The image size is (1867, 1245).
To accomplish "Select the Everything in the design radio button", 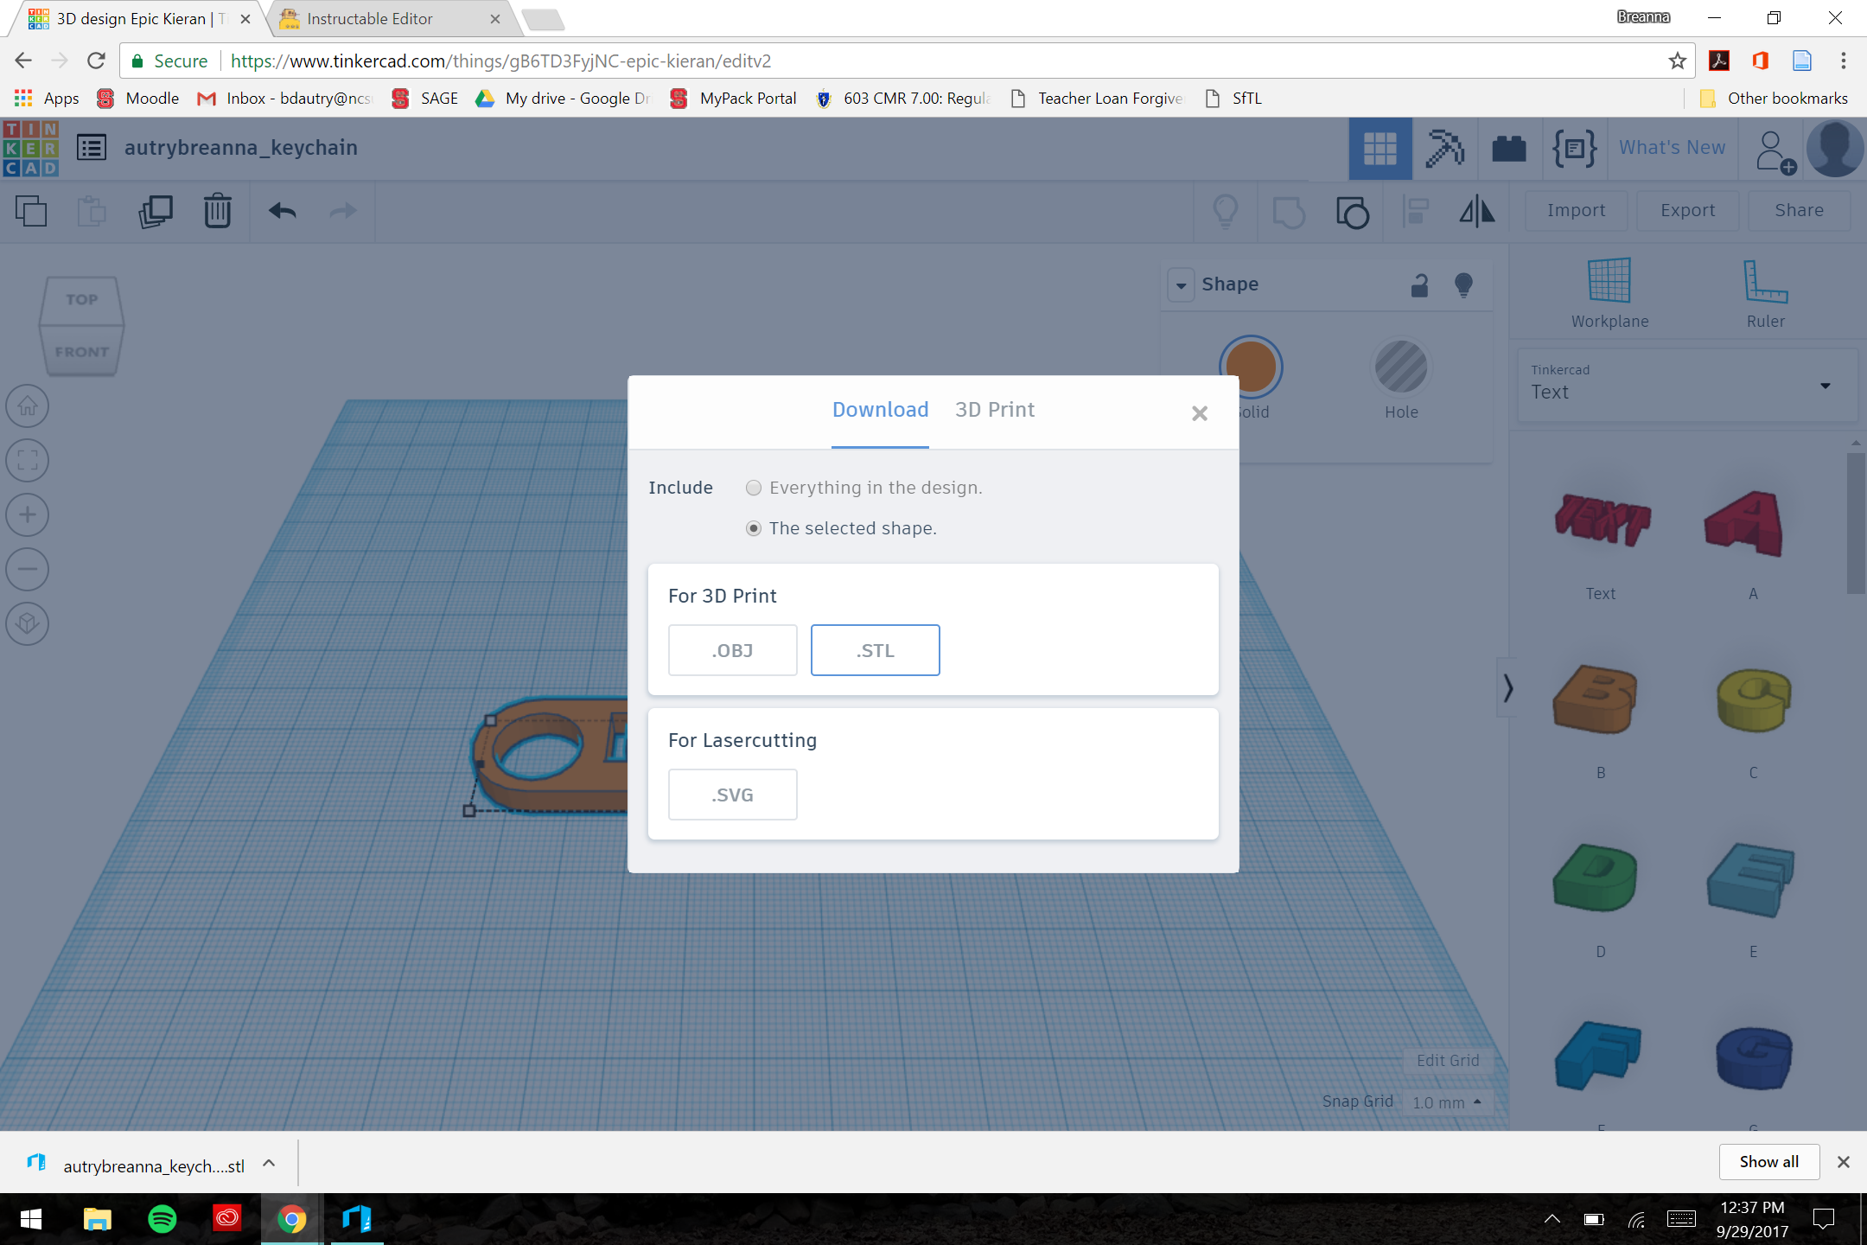I will click(x=751, y=488).
